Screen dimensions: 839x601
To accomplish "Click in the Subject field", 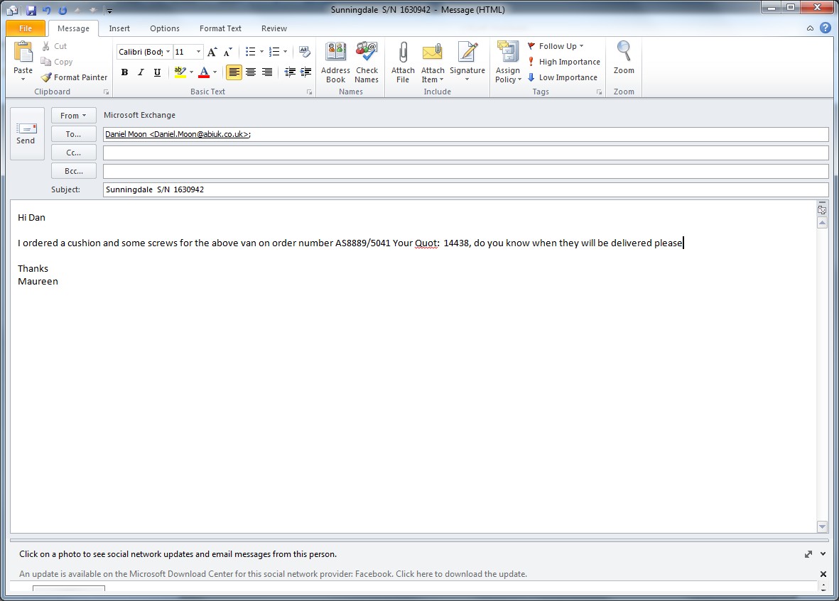I will tap(465, 189).
